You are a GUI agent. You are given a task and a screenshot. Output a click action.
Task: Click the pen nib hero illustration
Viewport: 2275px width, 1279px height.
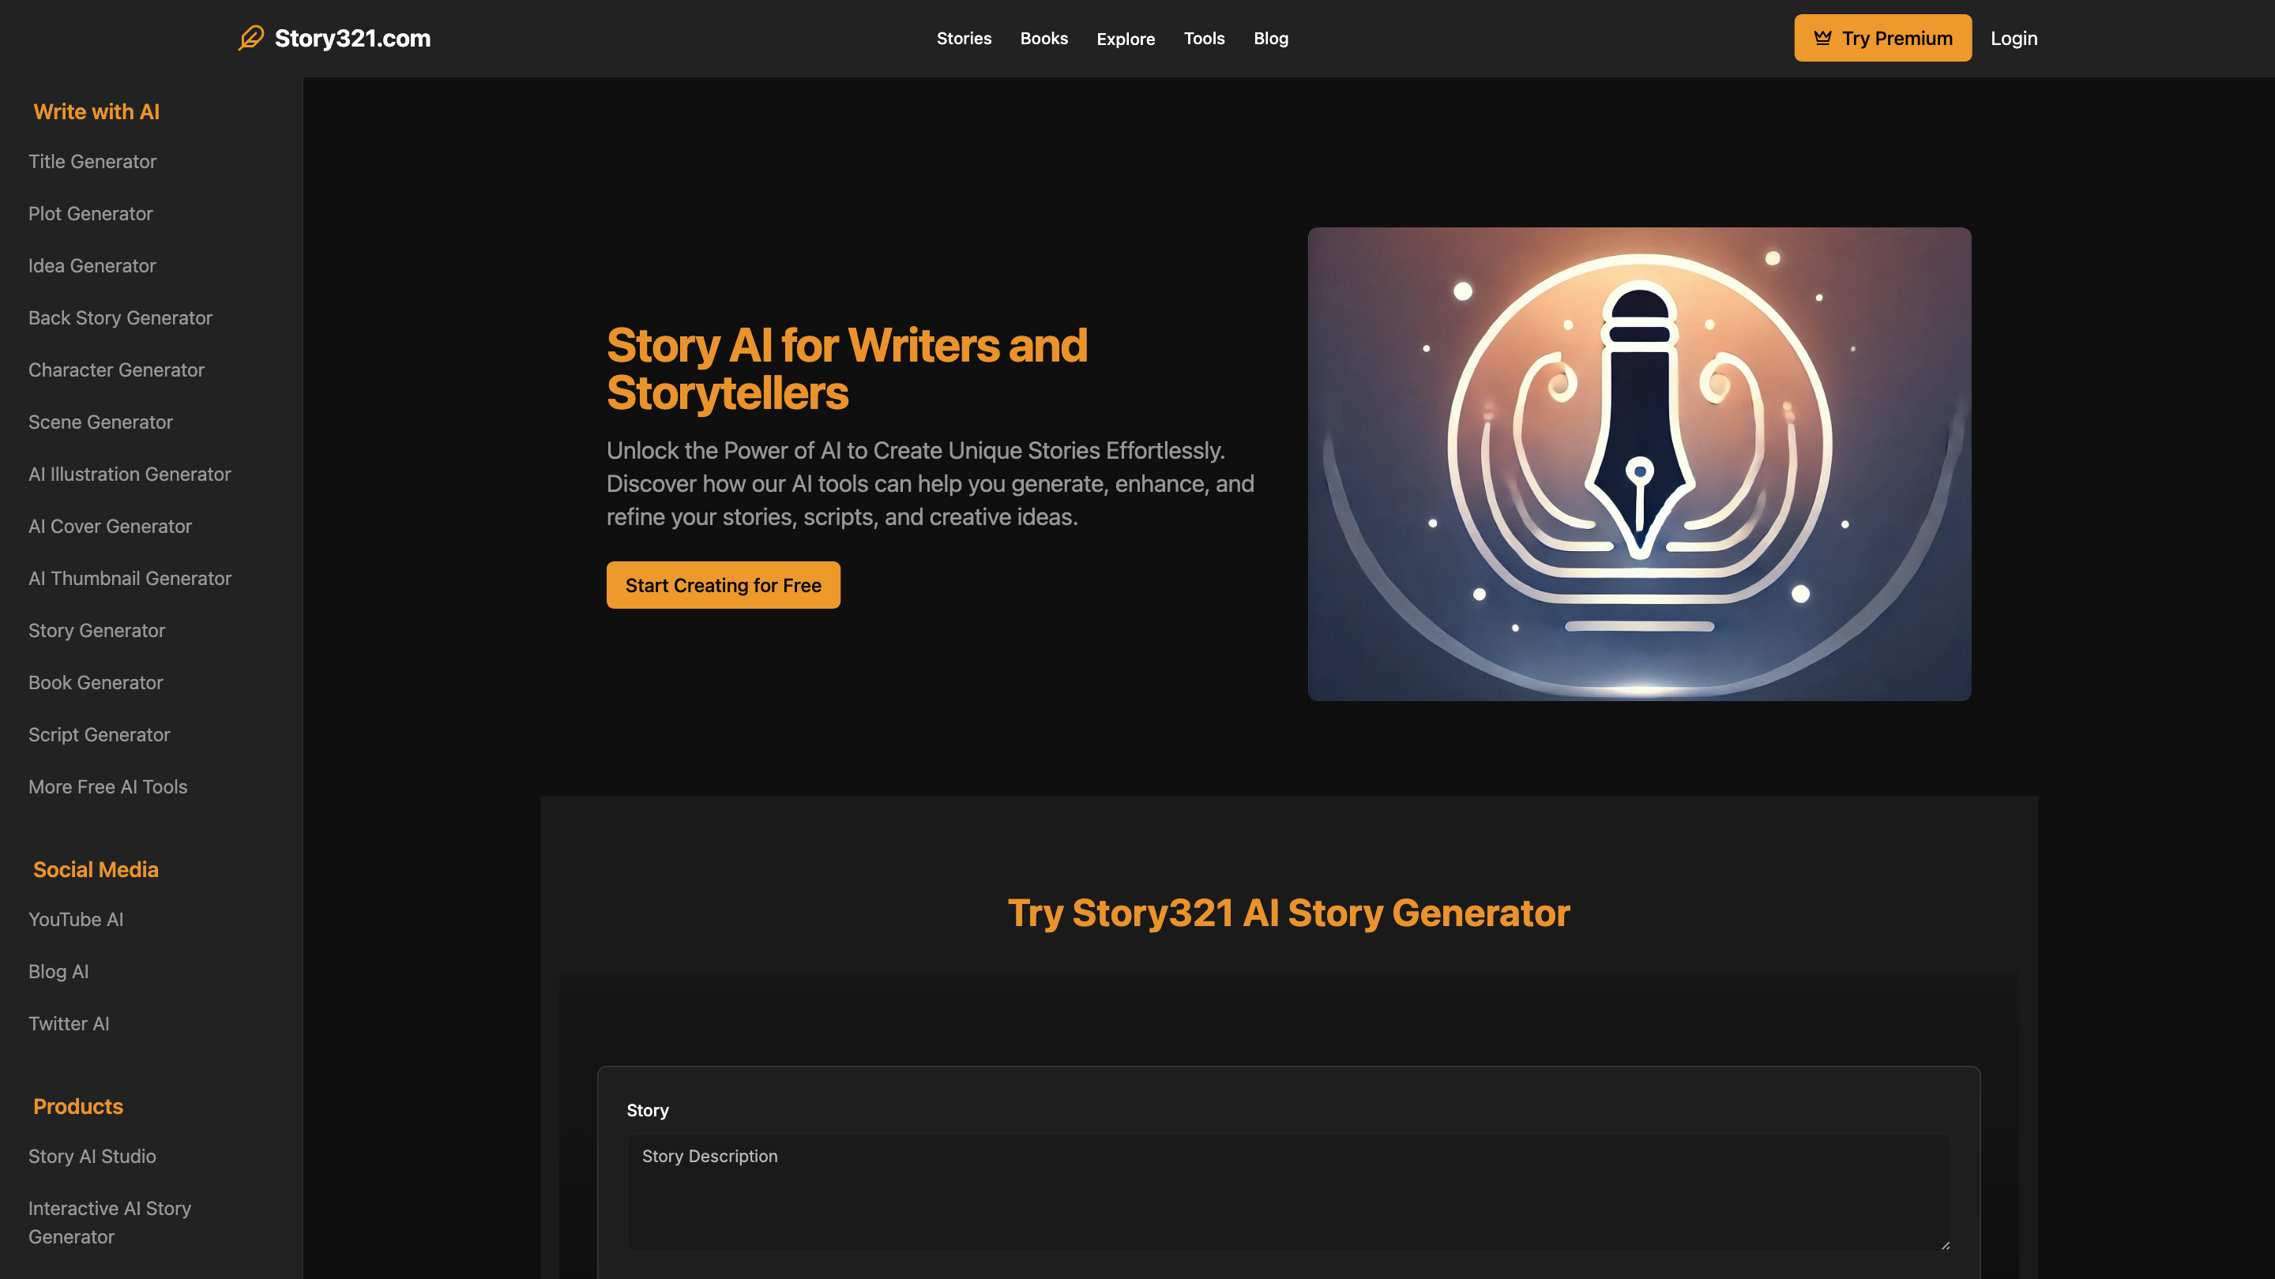[x=1639, y=463]
